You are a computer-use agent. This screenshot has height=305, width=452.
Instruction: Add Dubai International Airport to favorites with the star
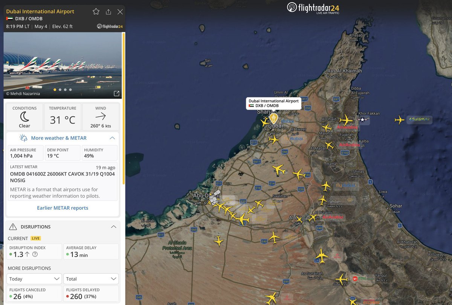tap(96, 12)
